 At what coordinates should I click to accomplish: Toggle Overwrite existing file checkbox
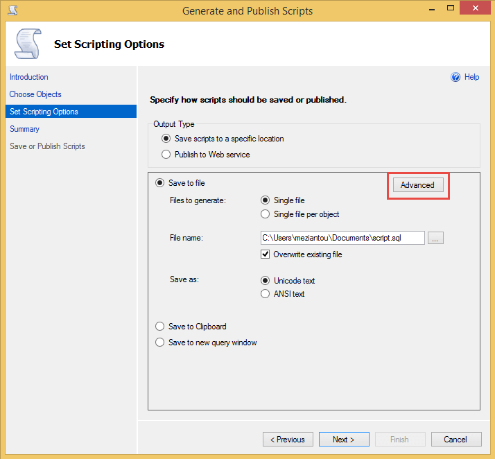(265, 254)
